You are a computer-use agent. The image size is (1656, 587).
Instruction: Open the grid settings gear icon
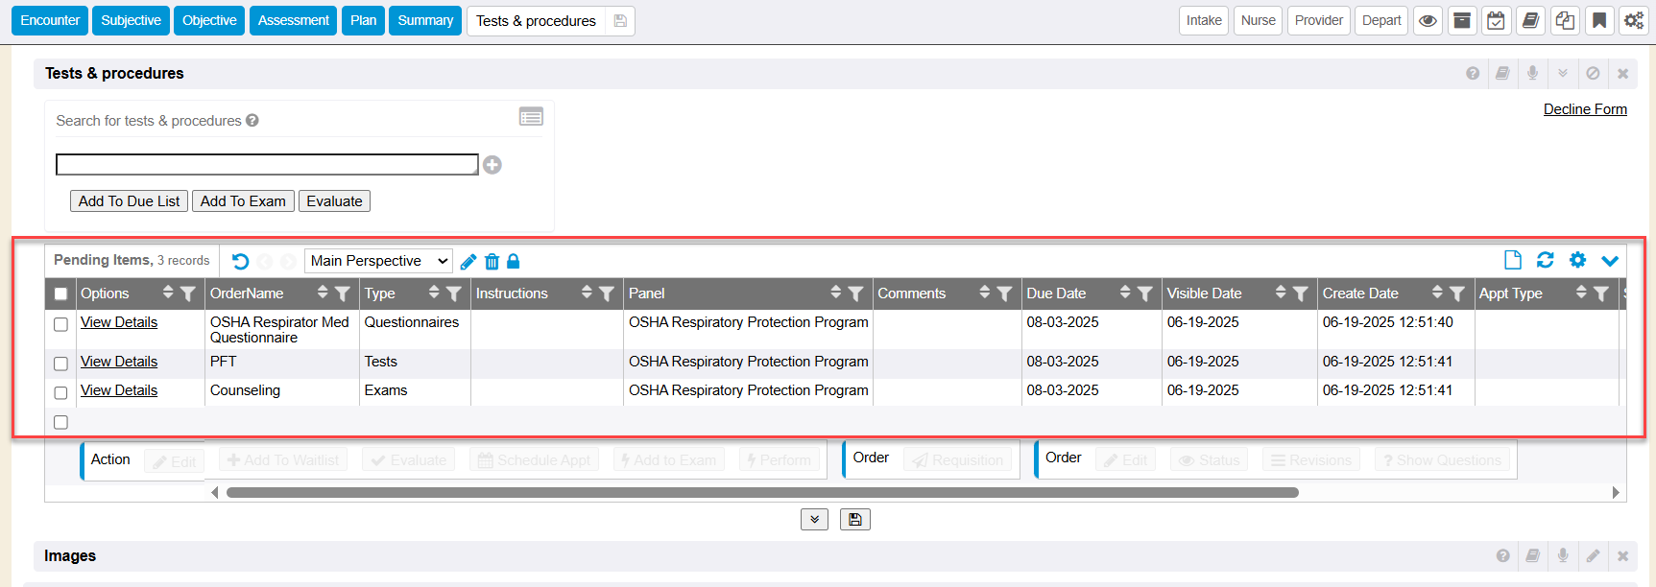tap(1577, 260)
